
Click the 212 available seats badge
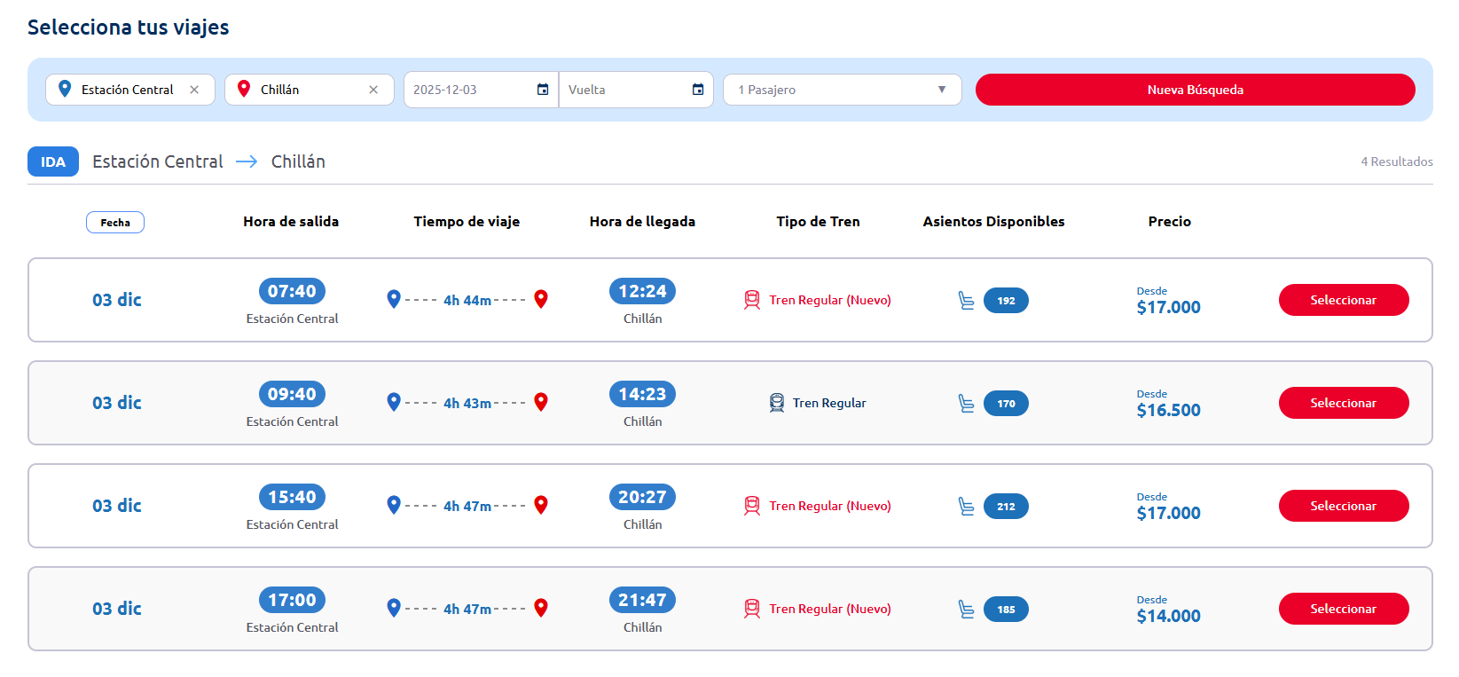pyautogui.click(x=1006, y=507)
